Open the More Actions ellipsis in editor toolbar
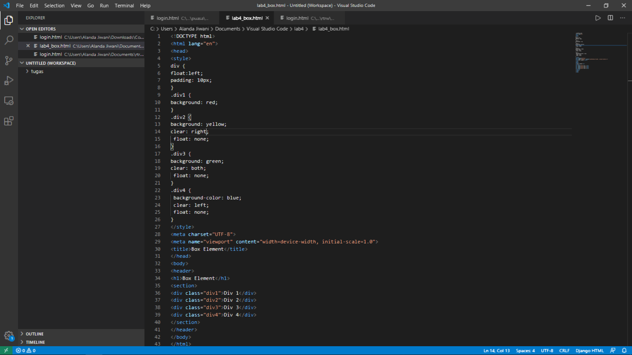632x355 pixels. [x=622, y=18]
